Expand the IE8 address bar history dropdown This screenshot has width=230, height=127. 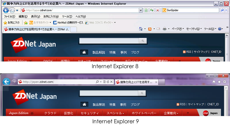pos(141,10)
